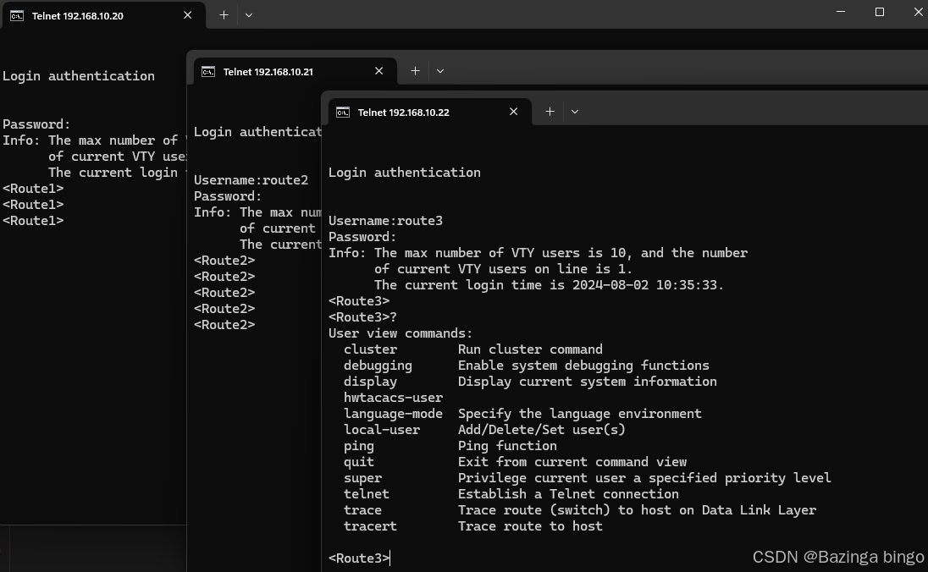Expand the profile dropdown in the 192.168.10.20 window
The width and height of the screenshot is (928, 572).
[249, 15]
